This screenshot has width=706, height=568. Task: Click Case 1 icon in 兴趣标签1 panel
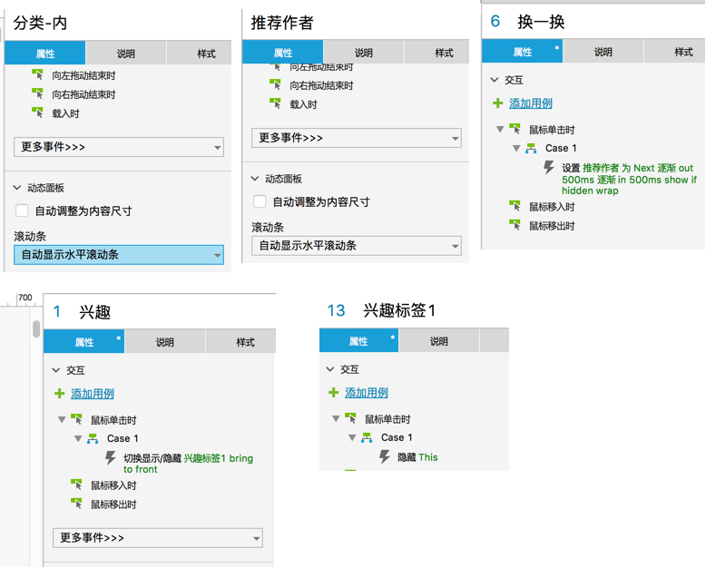367,437
